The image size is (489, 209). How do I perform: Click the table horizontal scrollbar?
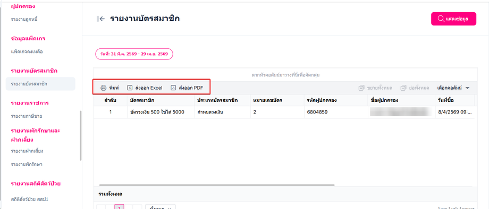(x=217, y=185)
